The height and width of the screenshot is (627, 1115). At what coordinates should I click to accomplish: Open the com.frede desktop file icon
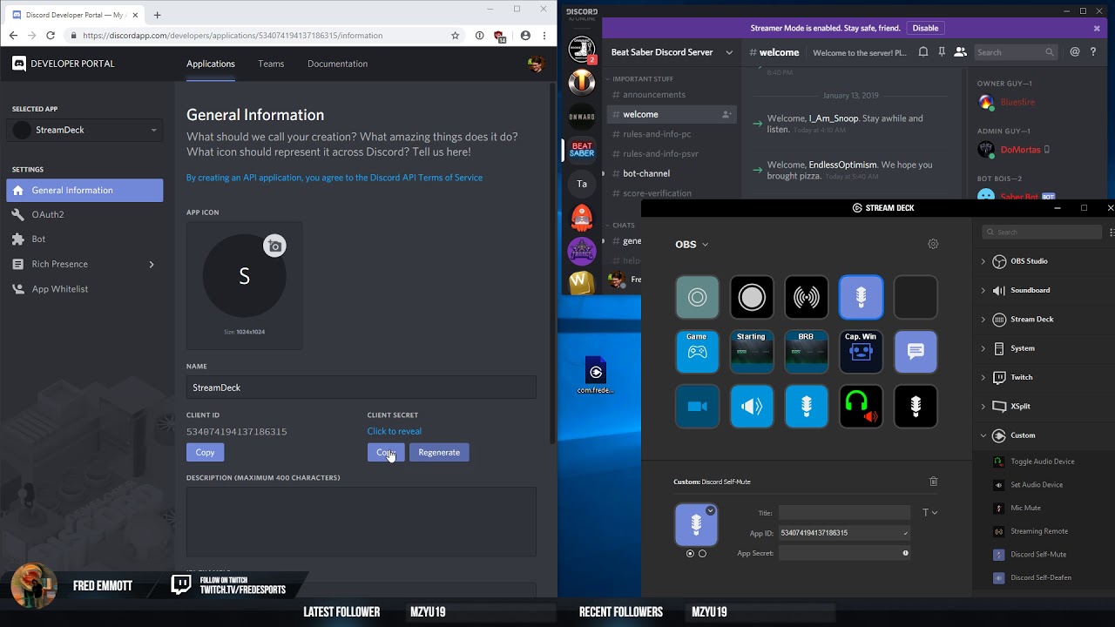click(596, 376)
